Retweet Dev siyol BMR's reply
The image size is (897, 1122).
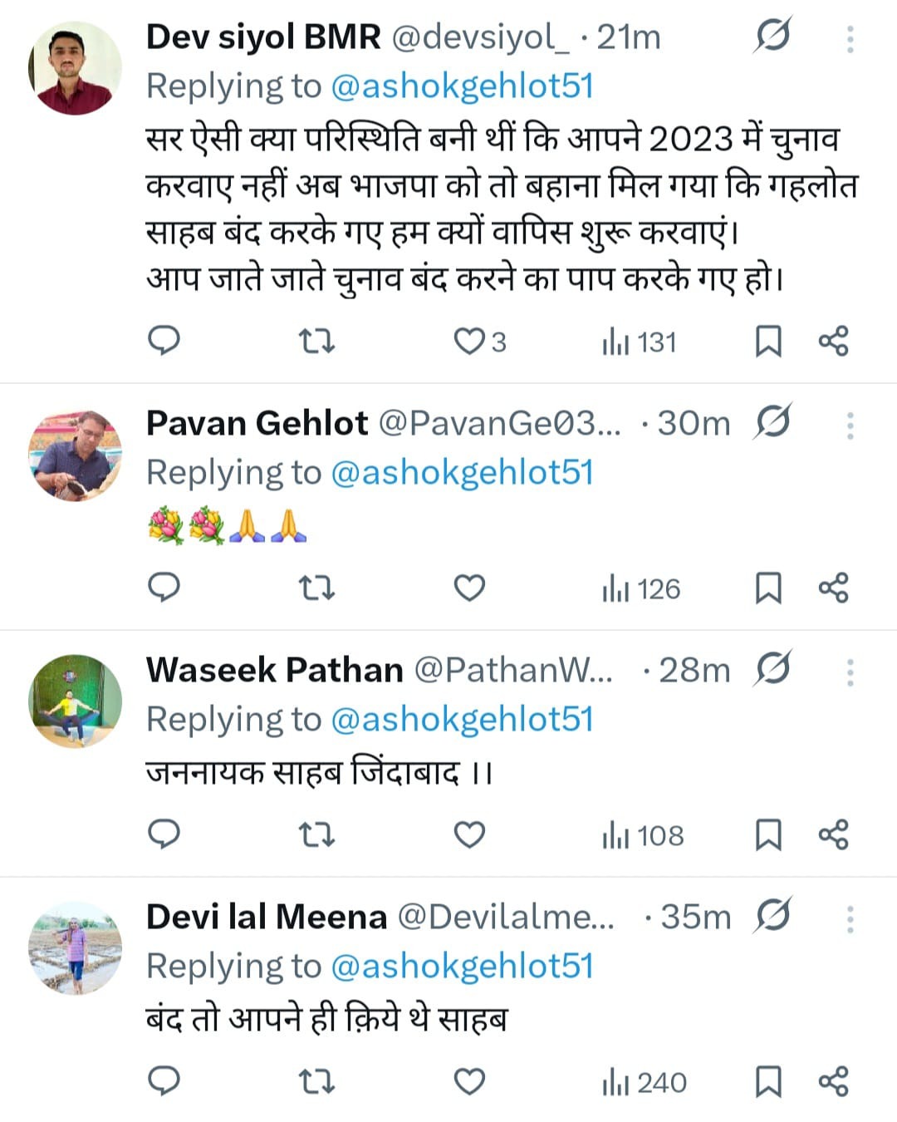[316, 341]
